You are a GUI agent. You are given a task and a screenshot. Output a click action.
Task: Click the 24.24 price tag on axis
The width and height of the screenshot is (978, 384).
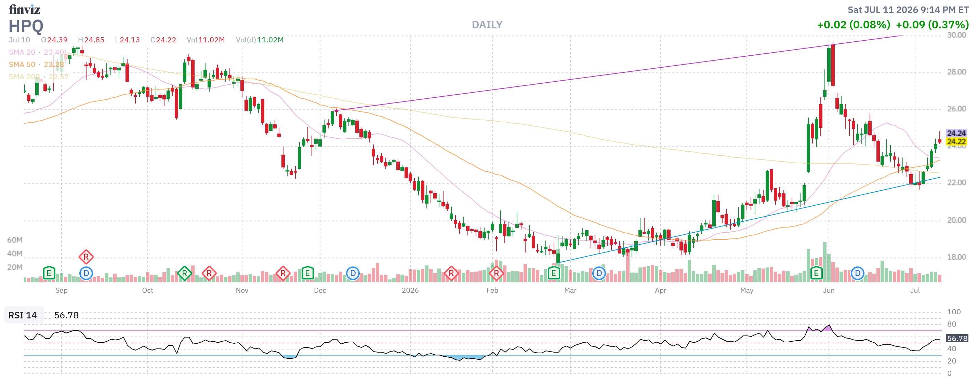coord(956,133)
